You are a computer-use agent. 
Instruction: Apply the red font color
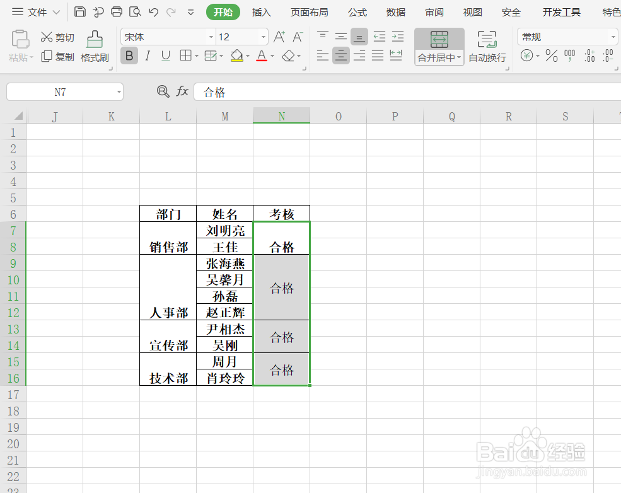click(262, 55)
